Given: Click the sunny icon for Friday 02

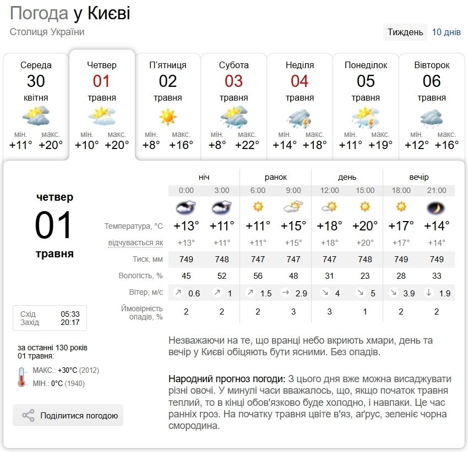Looking at the screenshot, I should 168,117.
